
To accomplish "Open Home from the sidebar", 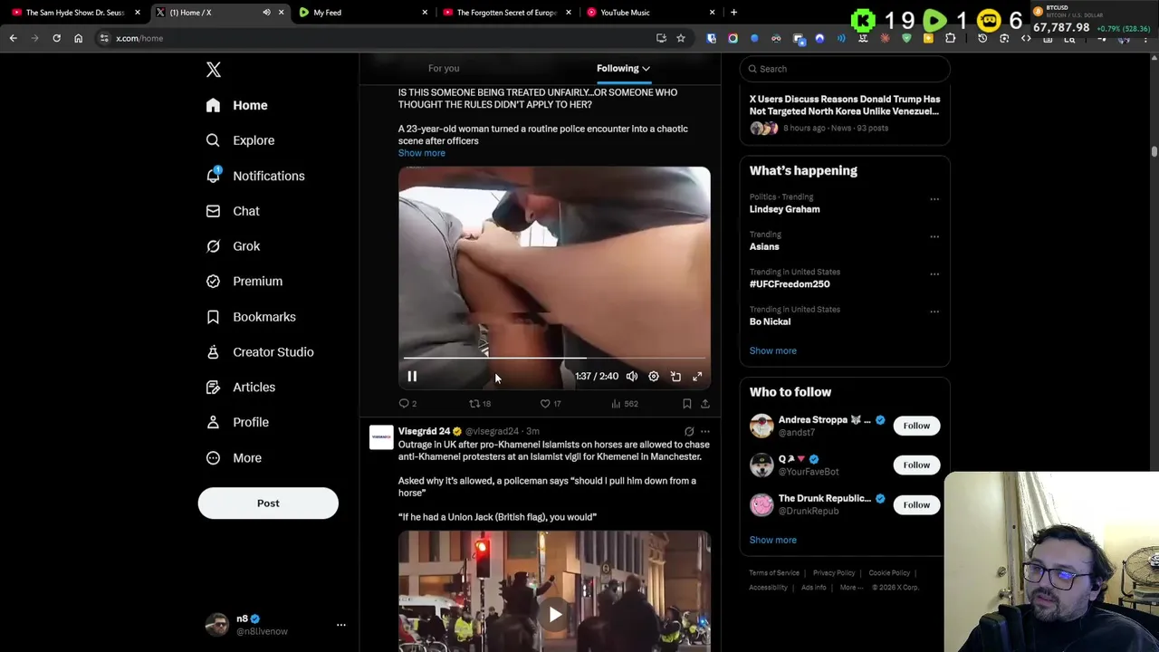I will tap(236, 105).
